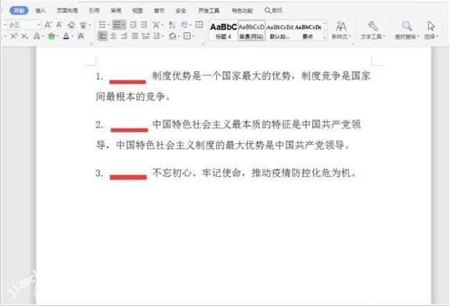The width and height of the screenshot is (450, 306).
Task: Expand the highlighter color dropdown arrow
Action: (58, 37)
